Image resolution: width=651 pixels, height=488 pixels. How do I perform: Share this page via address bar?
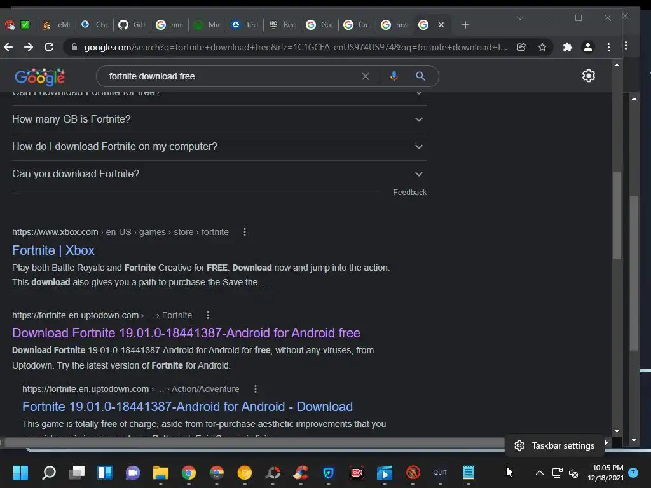[522, 47]
